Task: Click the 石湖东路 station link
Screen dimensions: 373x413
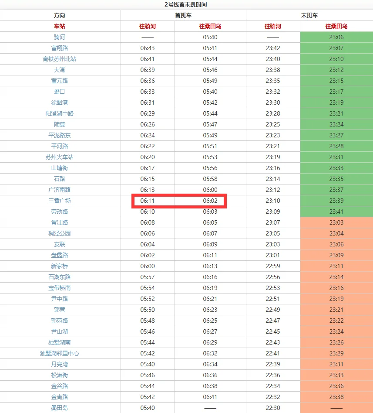Action: [x=60, y=277]
